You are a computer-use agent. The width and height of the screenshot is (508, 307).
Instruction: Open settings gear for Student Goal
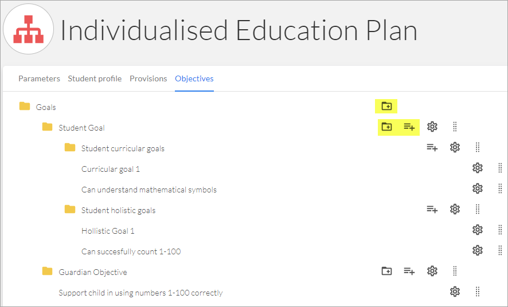click(x=432, y=127)
